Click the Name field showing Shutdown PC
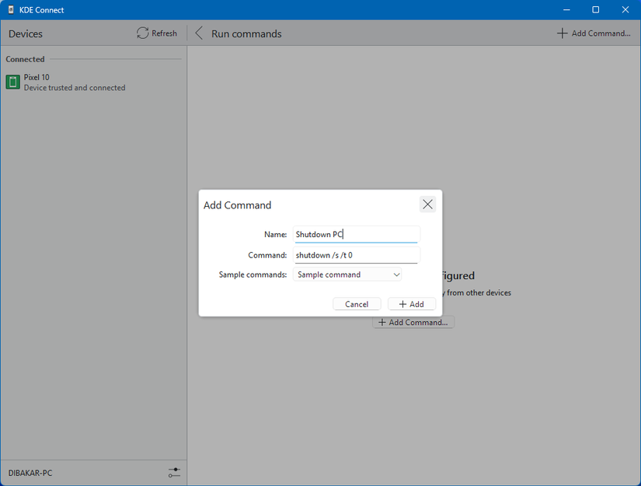Screen dimensions: 641x486 [357, 233]
